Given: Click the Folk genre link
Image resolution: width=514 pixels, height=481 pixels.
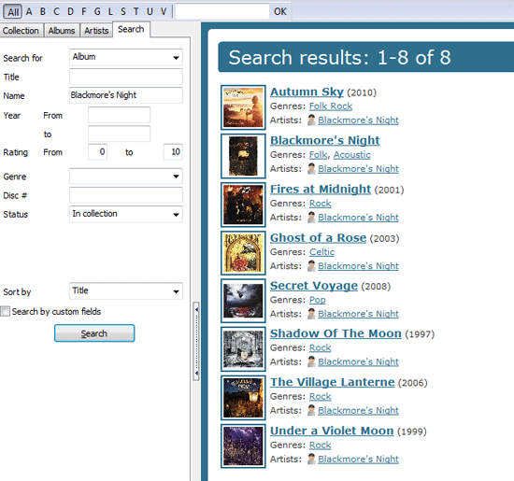Looking at the screenshot, I should coord(319,155).
